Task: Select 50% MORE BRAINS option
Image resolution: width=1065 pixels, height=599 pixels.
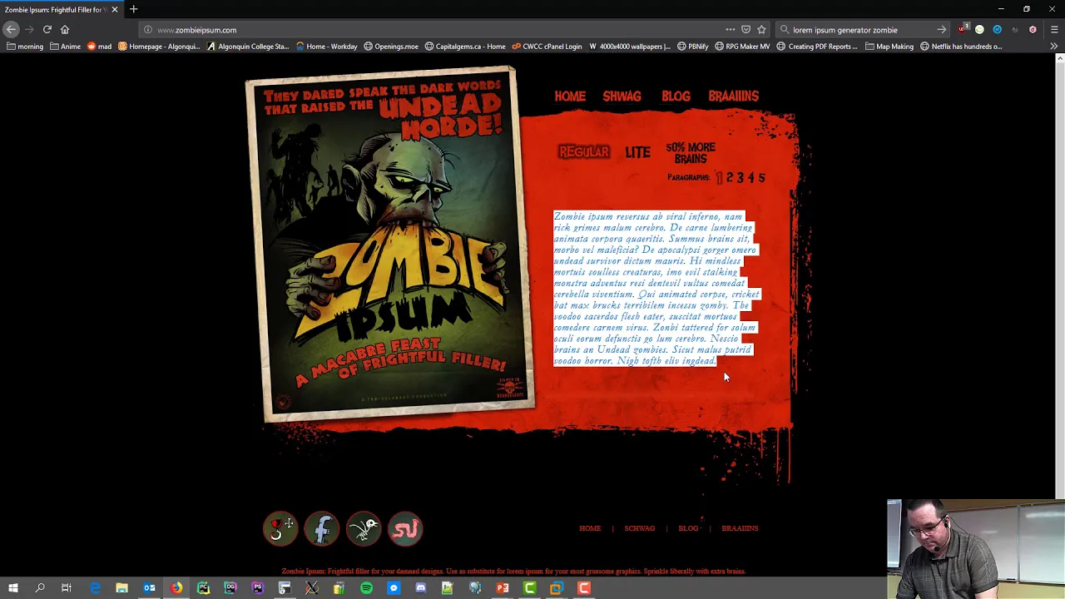Action: pyautogui.click(x=690, y=153)
